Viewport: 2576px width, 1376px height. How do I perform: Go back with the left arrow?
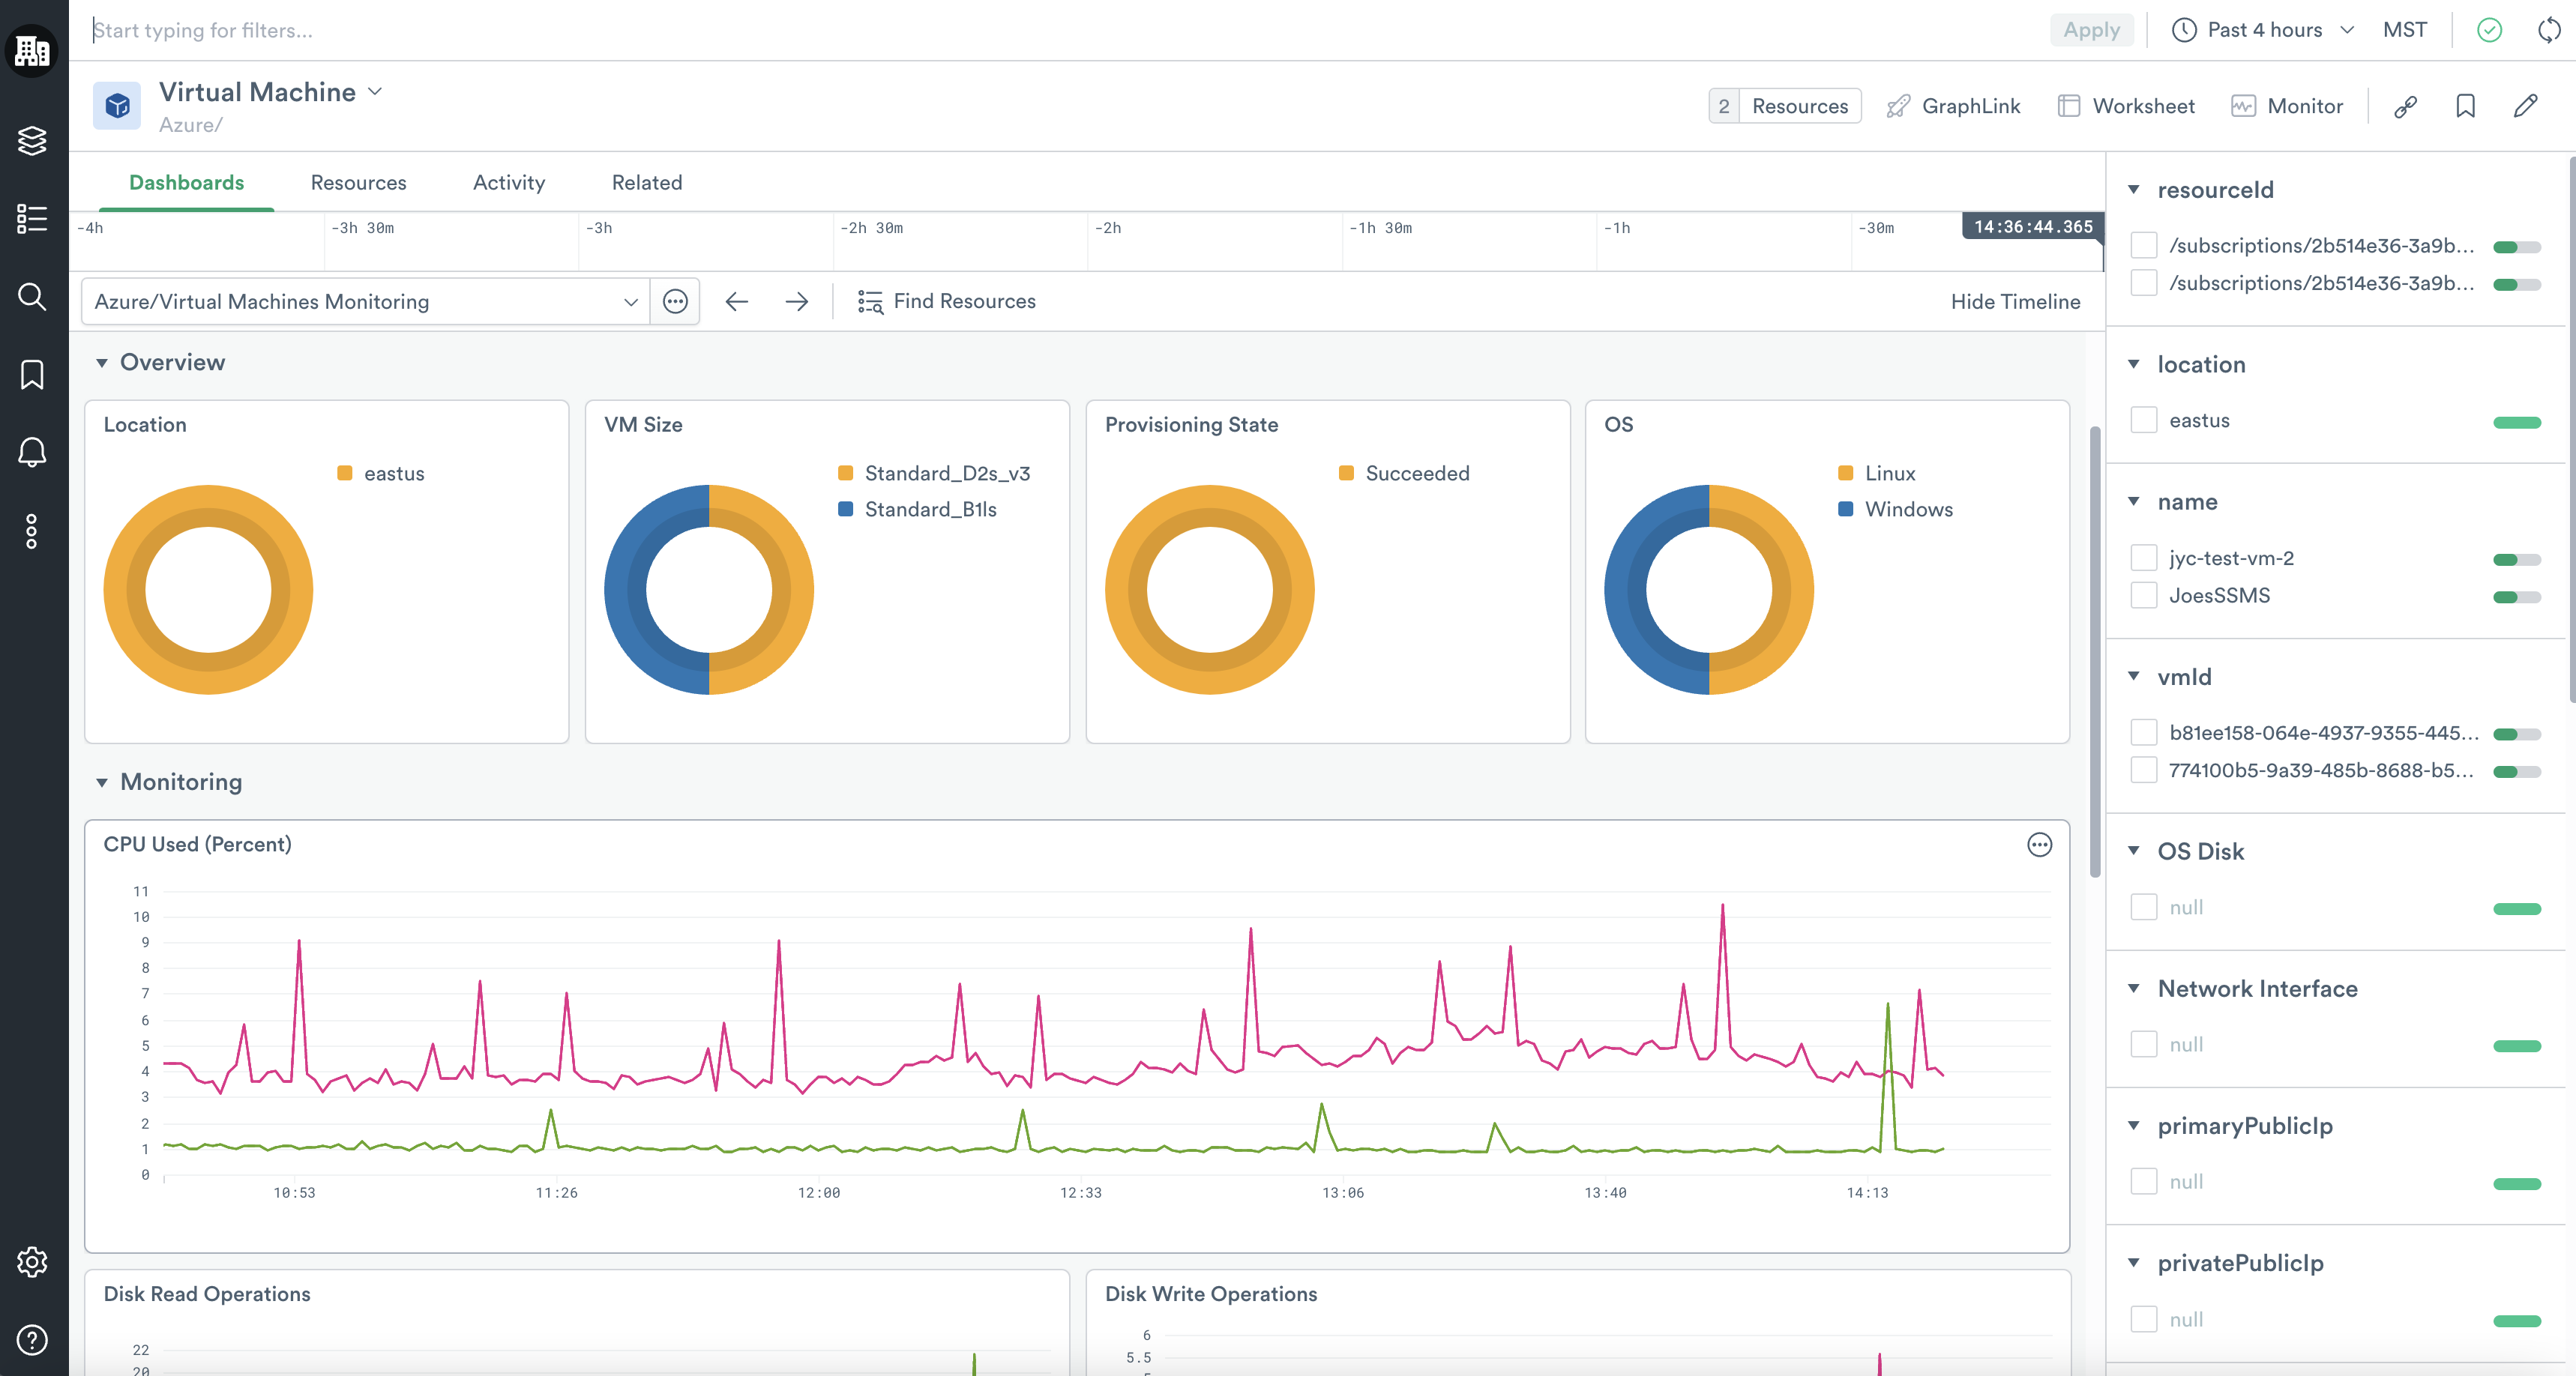point(737,302)
